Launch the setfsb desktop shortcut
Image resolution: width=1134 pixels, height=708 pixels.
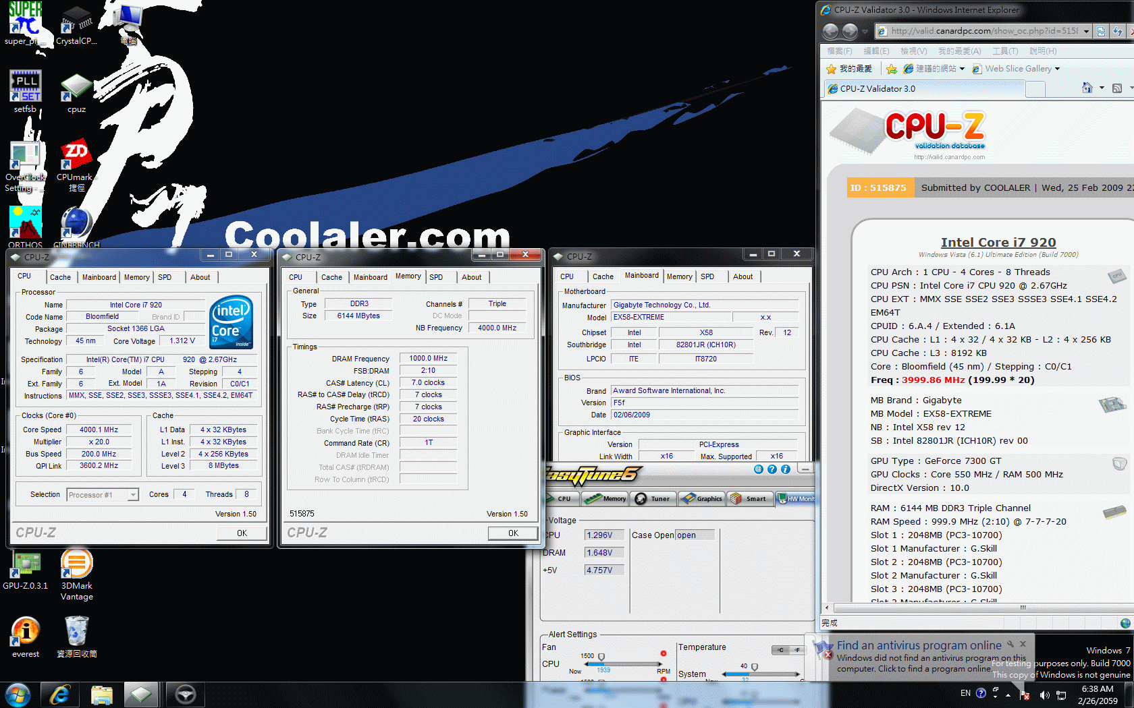click(x=25, y=92)
